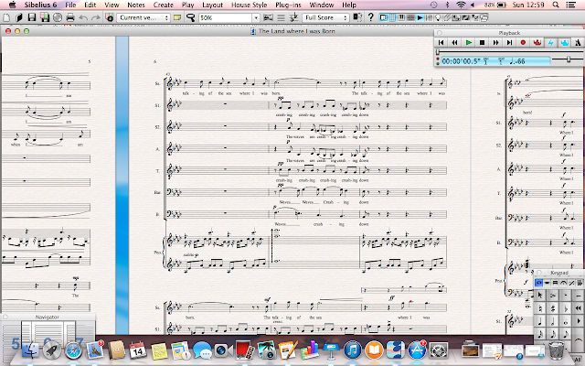Click the tenuto key on the Keypad
The image size is (585, 366).
[579, 295]
